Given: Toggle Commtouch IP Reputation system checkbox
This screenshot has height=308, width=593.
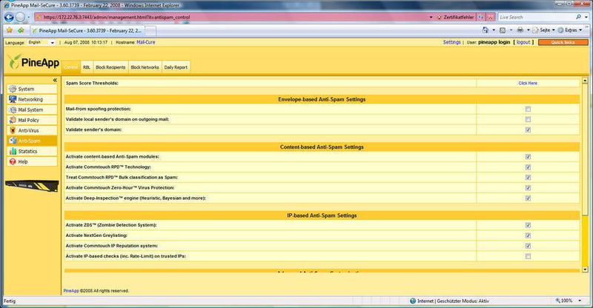Looking at the screenshot, I should coord(528,246).
